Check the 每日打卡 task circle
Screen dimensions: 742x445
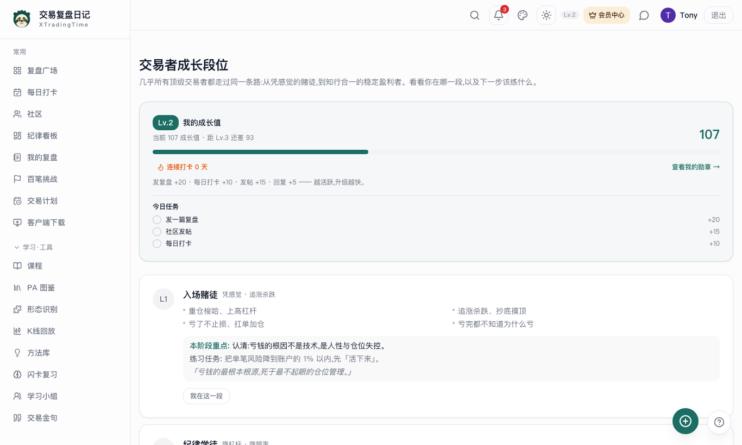coord(157,244)
